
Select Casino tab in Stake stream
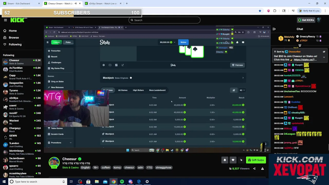click(x=56, y=42)
